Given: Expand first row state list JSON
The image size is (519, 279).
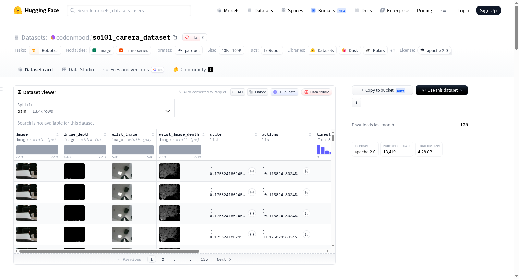Looking at the screenshot, I should tap(252, 171).
